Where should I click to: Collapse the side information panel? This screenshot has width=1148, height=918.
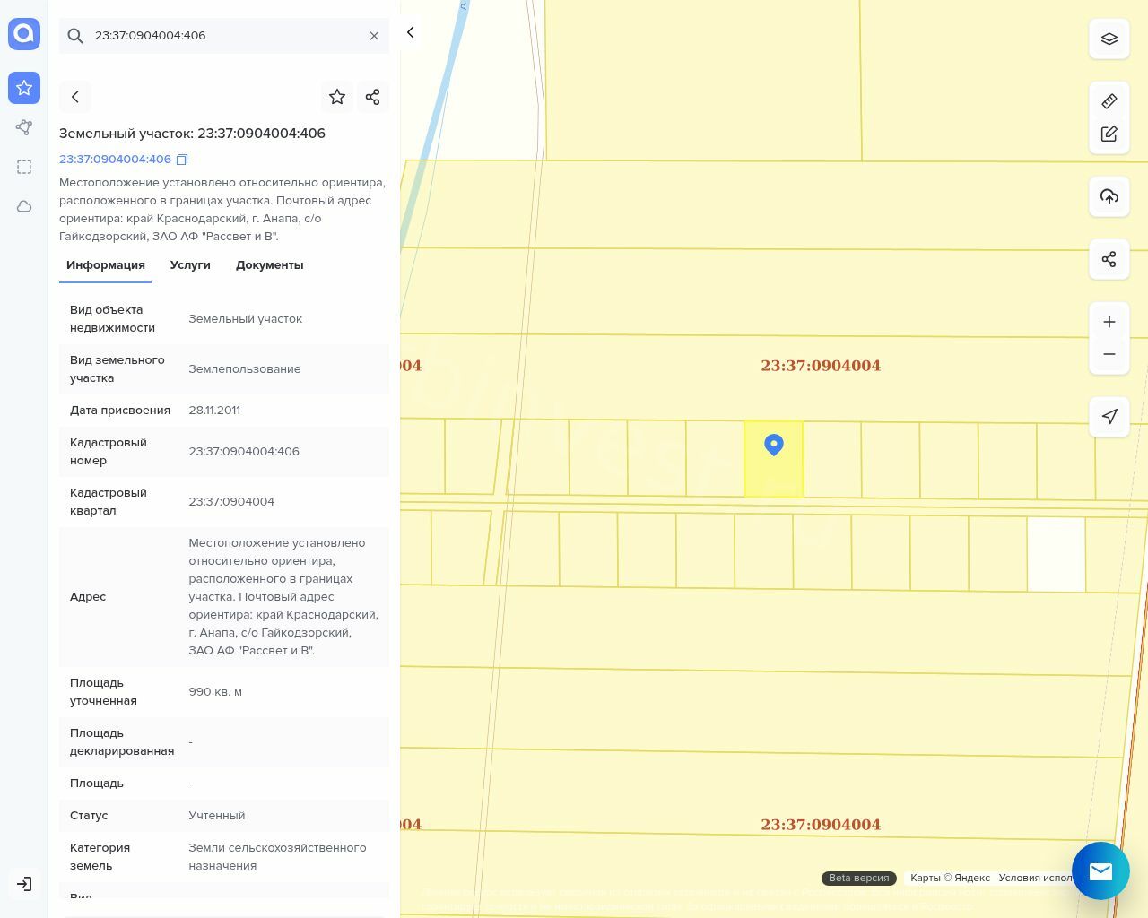[411, 32]
